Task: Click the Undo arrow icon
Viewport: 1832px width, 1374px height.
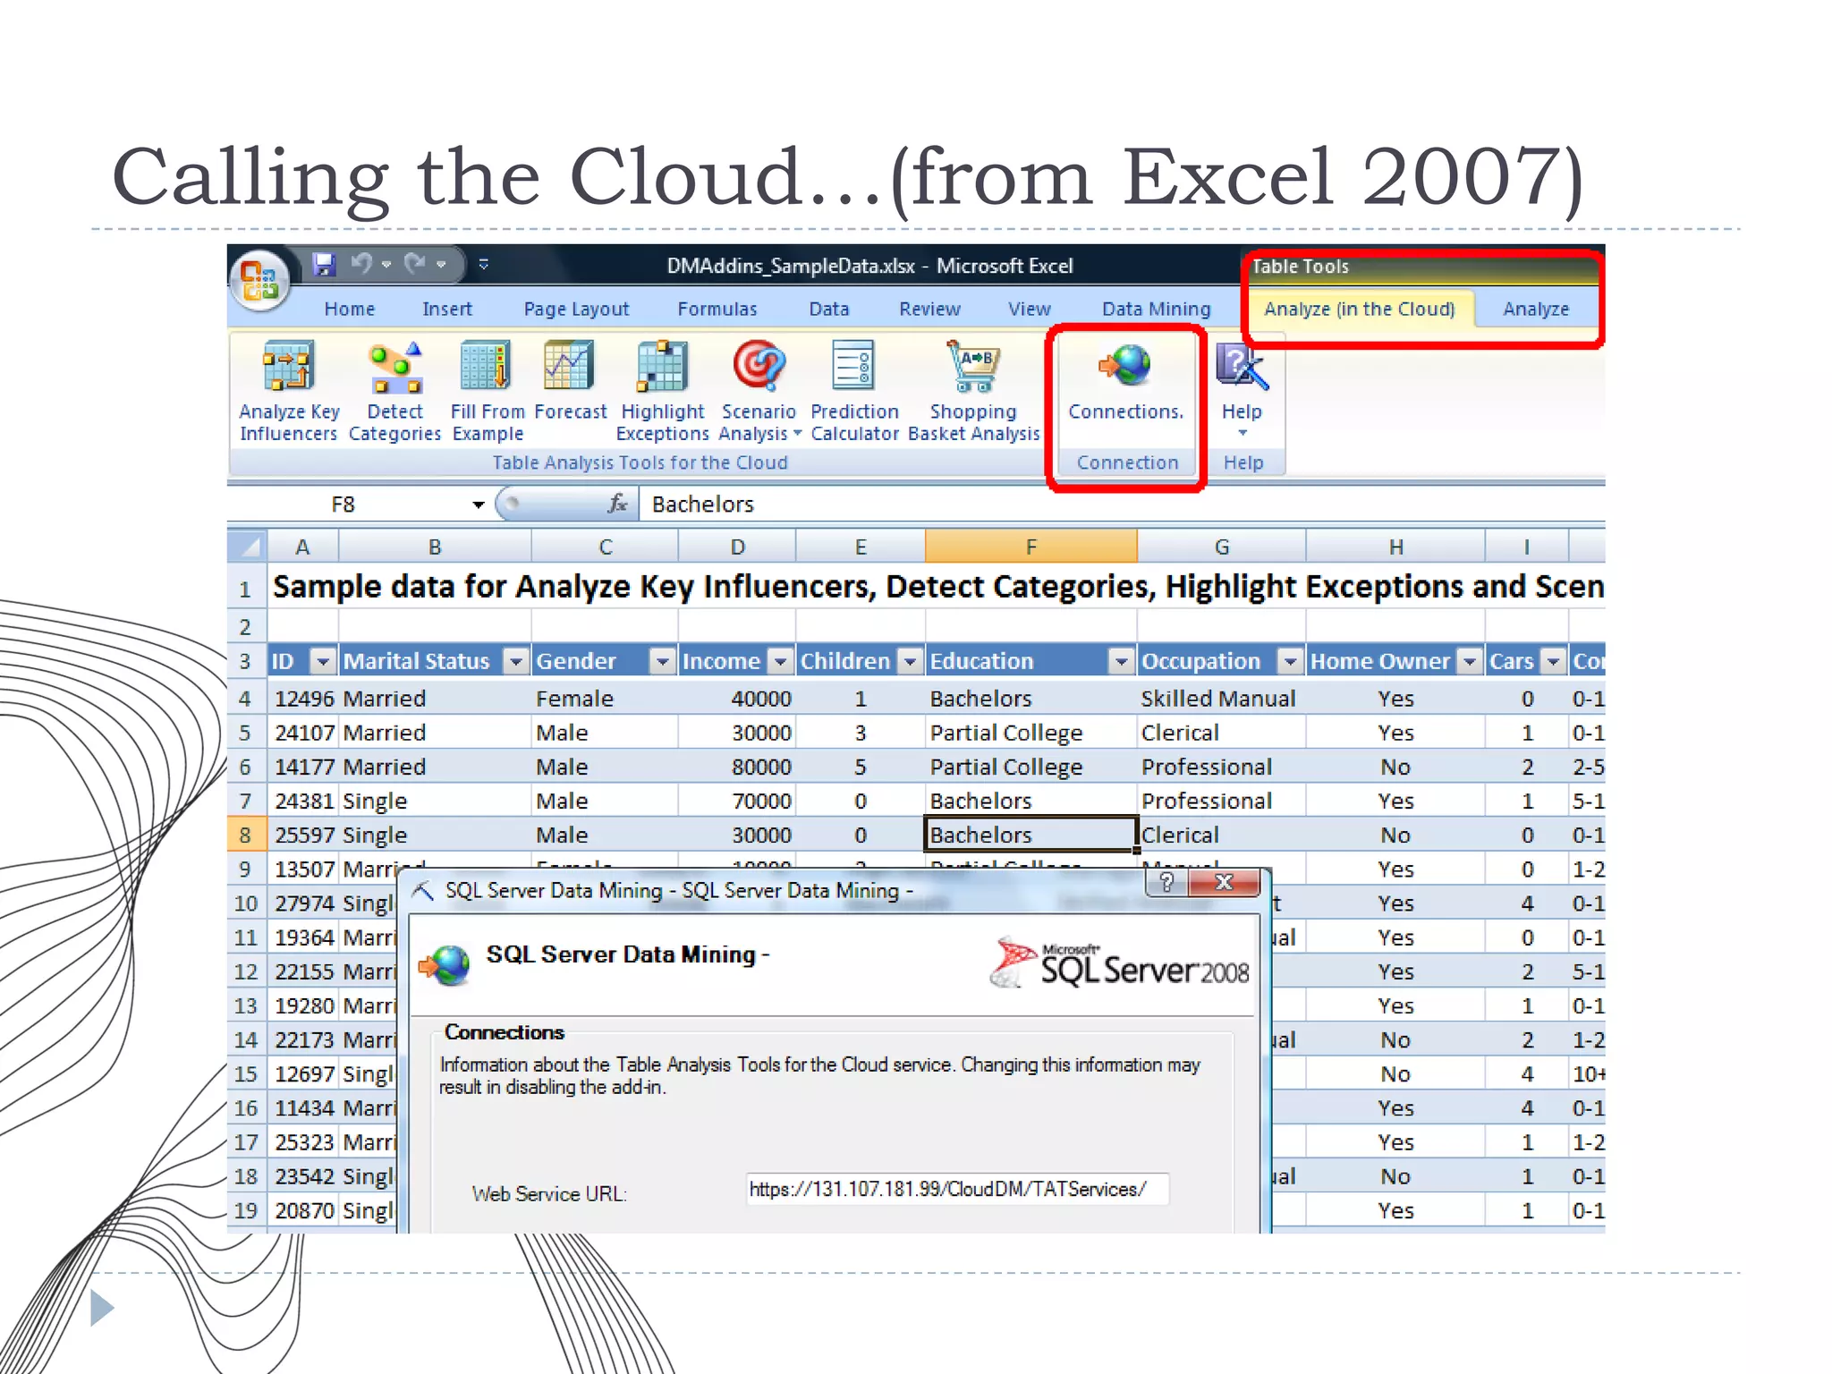Action: point(361,263)
